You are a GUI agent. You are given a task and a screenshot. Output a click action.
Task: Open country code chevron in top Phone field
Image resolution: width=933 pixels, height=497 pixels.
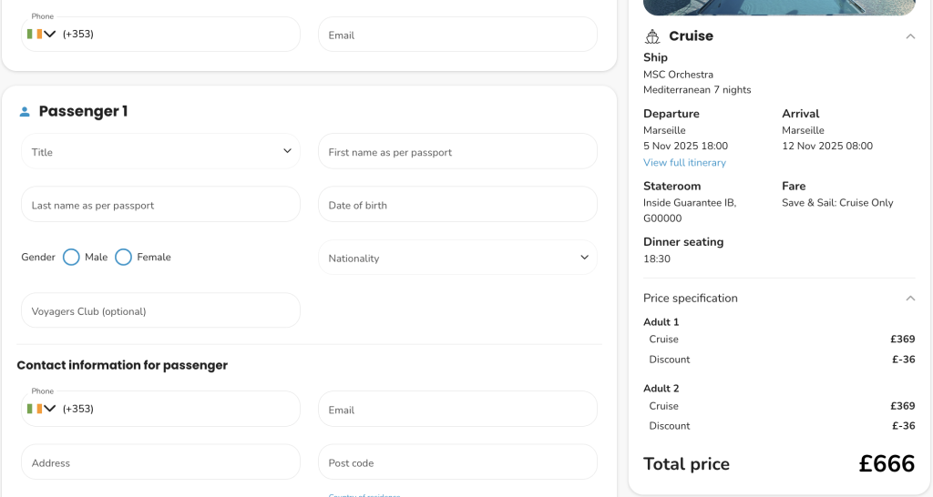[50, 34]
